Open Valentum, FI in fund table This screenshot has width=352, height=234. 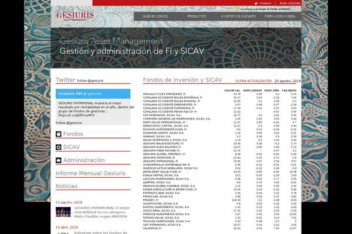coord(152,229)
